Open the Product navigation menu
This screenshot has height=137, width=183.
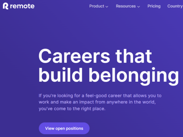click(97, 6)
